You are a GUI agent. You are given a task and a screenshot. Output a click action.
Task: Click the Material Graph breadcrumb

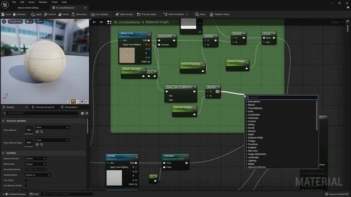157,22
